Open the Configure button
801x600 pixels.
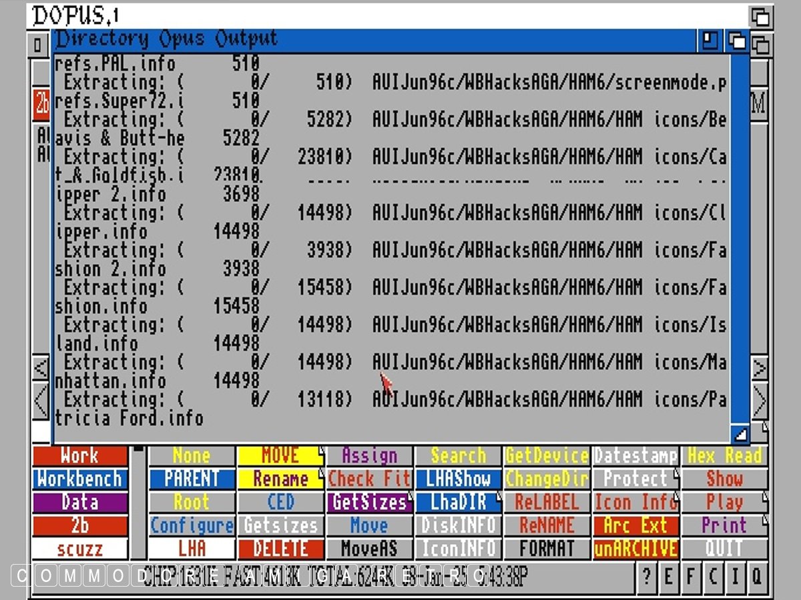tap(192, 526)
